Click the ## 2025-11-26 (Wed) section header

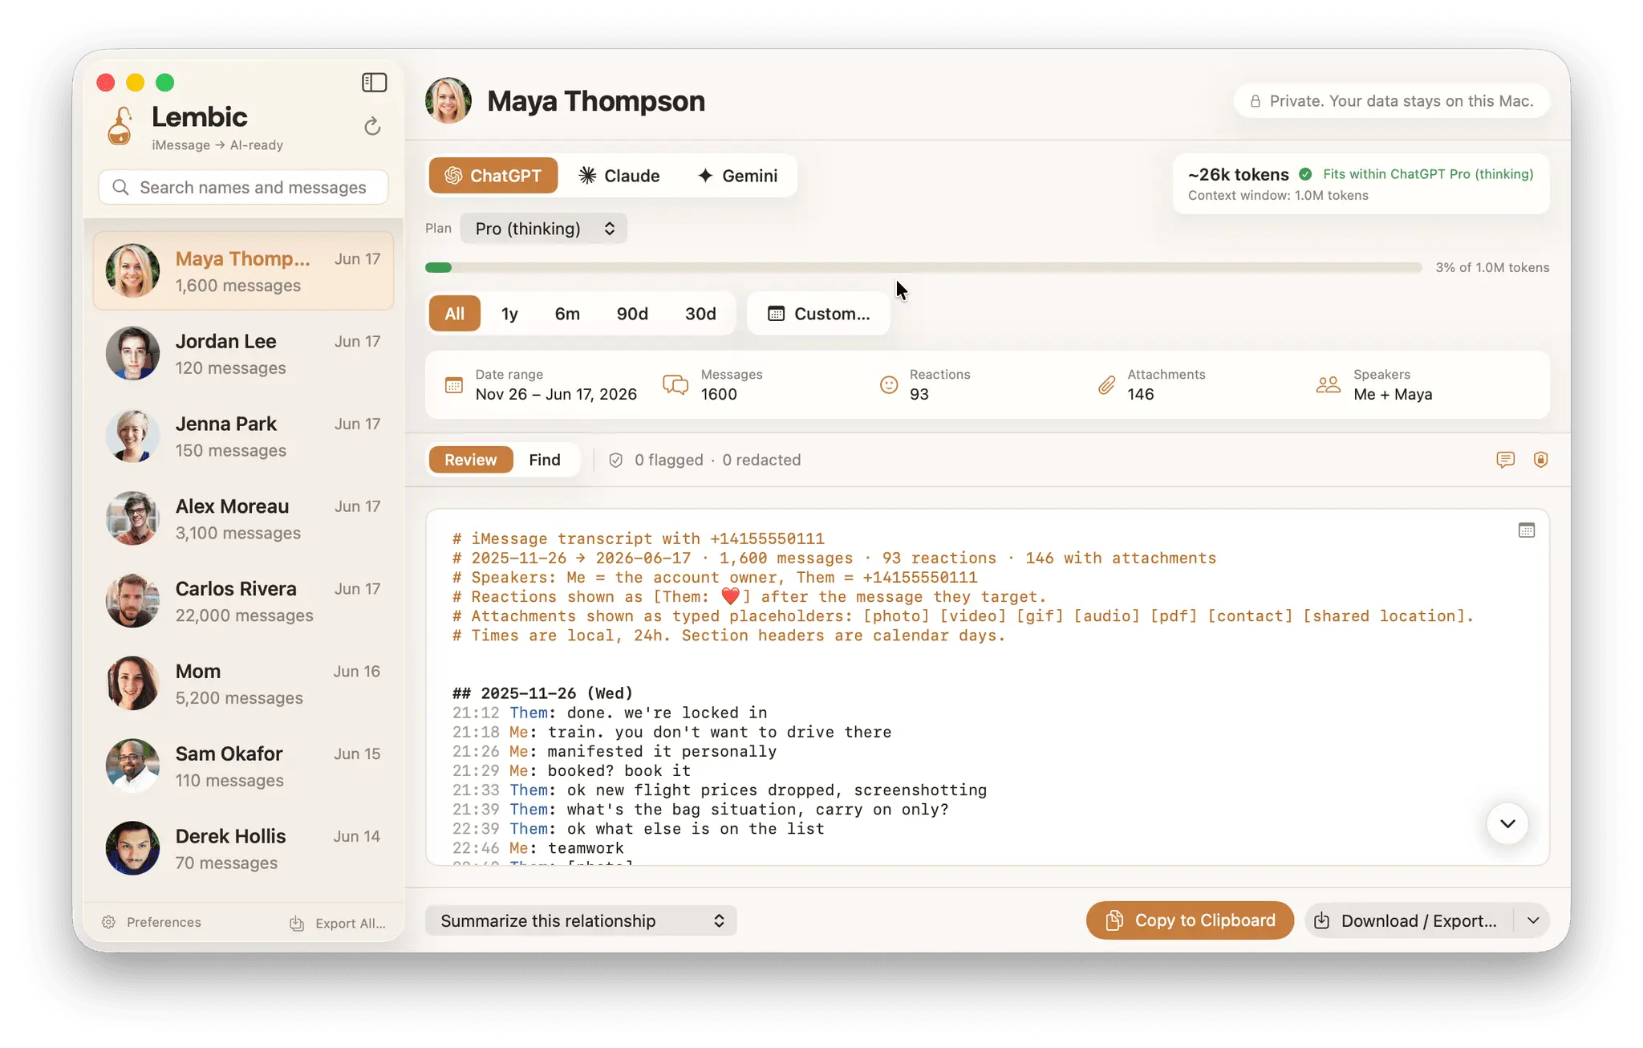point(542,693)
